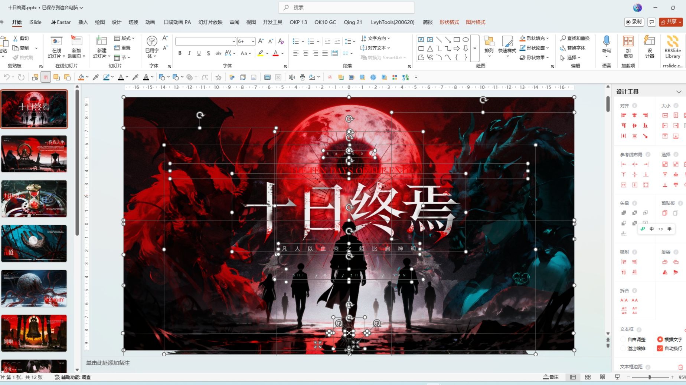Image resolution: width=686 pixels, height=385 pixels.
Task: Open Shape Outline (形状轮廓) dropdown
Action: point(534,48)
